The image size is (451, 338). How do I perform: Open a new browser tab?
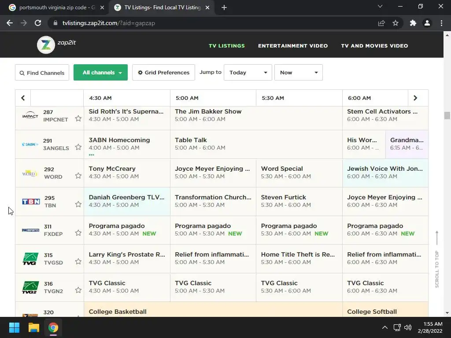coord(224,7)
